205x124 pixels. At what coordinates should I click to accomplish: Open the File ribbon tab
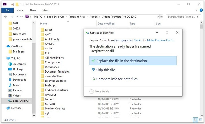coord(7,10)
